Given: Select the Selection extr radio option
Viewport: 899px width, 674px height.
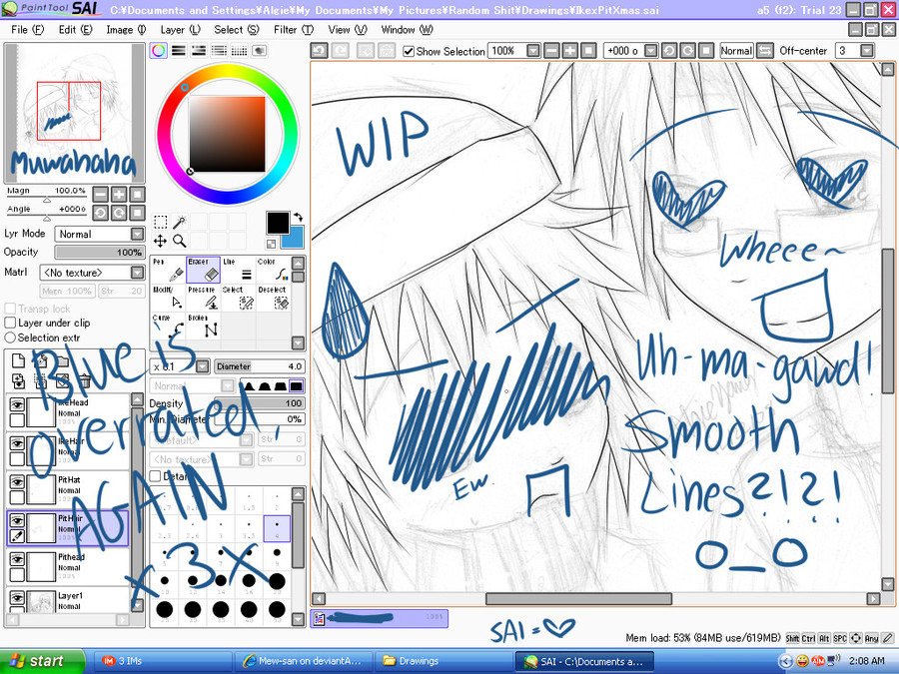Looking at the screenshot, I should pos(10,337).
